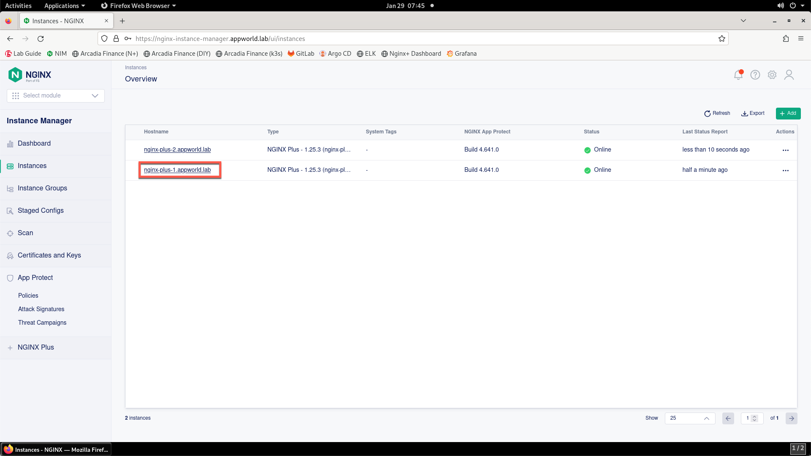Go back with the browser arrow
811x456 pixels.
pyautogui.click(x=10, y=38)
